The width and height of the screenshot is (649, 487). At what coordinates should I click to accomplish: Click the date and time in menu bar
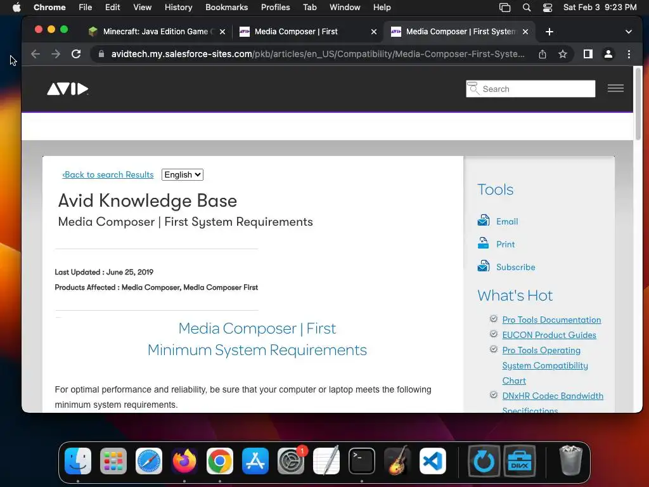(x=600, y=8)
